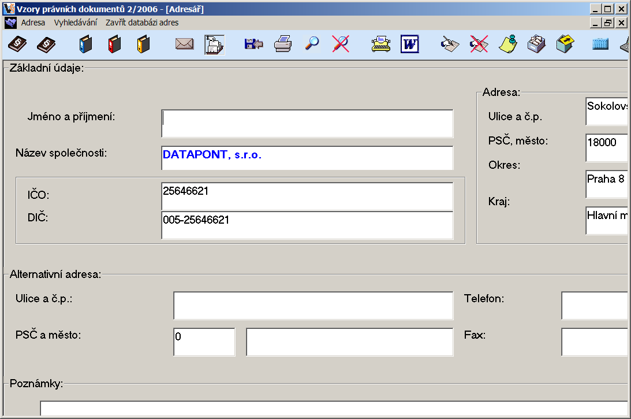Click the application document icon in menu bar
631x419 pixels.
(10, 23)
